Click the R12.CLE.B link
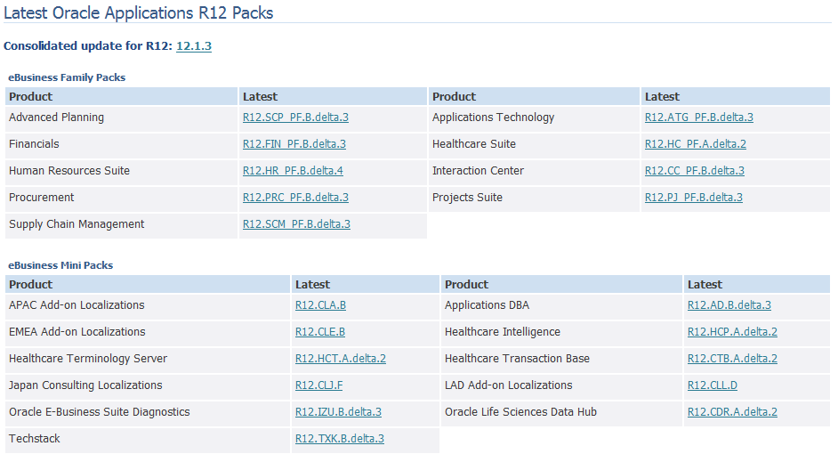This screenshot has height=454, width=838. coord(320,332)
